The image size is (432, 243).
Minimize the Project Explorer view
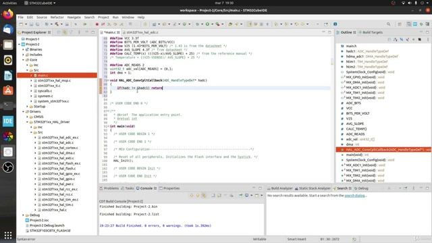click(x=87, y=32)
